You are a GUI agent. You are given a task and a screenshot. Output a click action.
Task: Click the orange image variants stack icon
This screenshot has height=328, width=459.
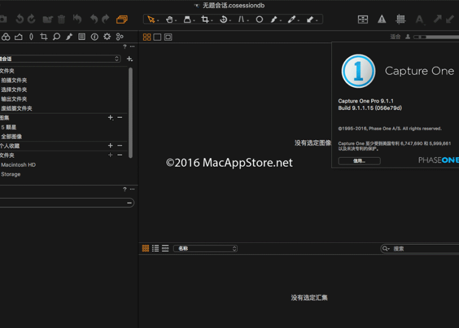pyautogui.click(x=121, y=20)
